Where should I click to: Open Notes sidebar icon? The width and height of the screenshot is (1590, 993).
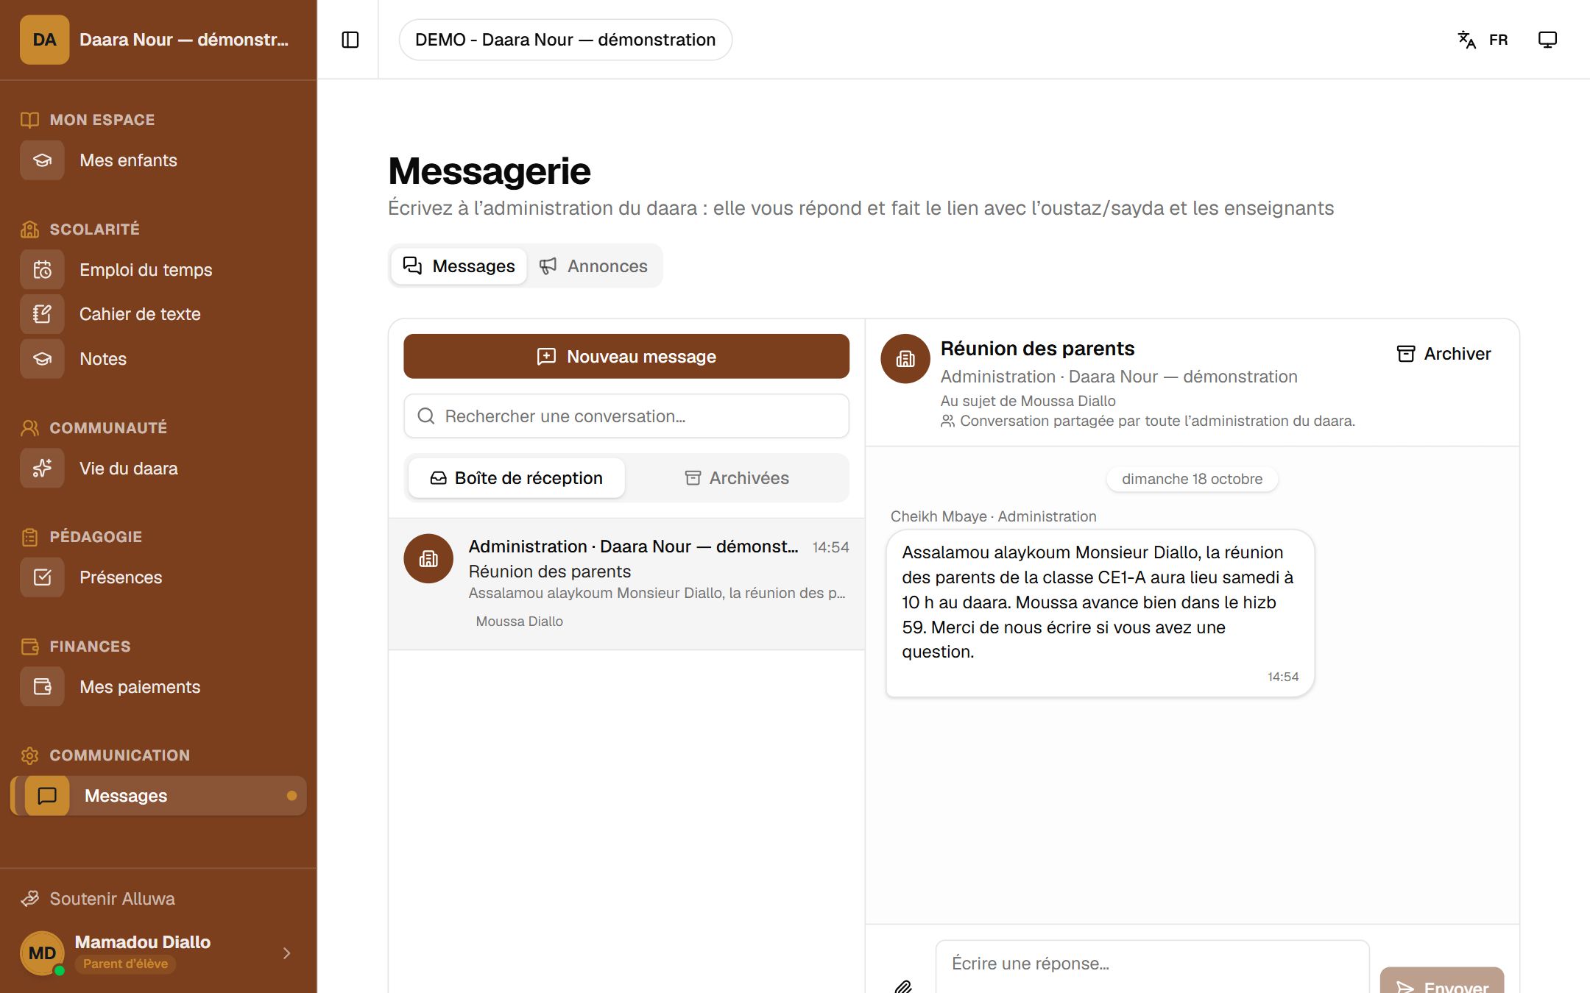(x=42, y=359)
